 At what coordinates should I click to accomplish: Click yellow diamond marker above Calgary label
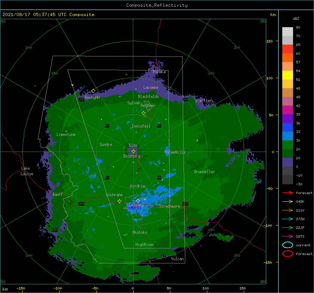[138, 201]
